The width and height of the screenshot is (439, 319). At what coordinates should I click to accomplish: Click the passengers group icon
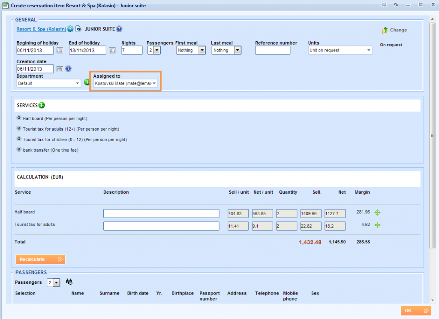69,282
